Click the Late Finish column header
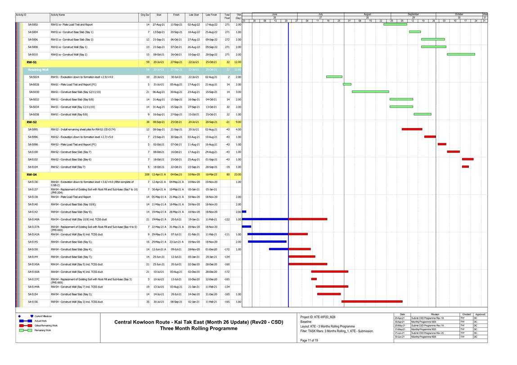The width and height of the screenshot is (517, 365). tap(211, 15)
